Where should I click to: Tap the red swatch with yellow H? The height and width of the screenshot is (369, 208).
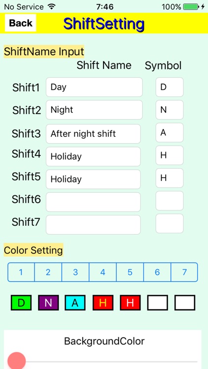pos(103,303)
